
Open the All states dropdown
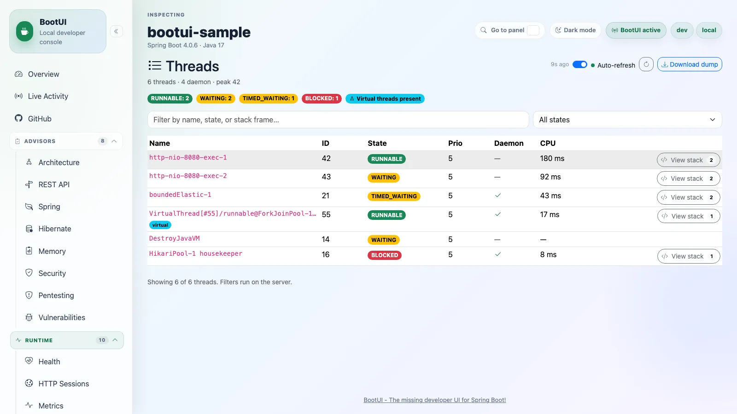[x=627, y=120]
